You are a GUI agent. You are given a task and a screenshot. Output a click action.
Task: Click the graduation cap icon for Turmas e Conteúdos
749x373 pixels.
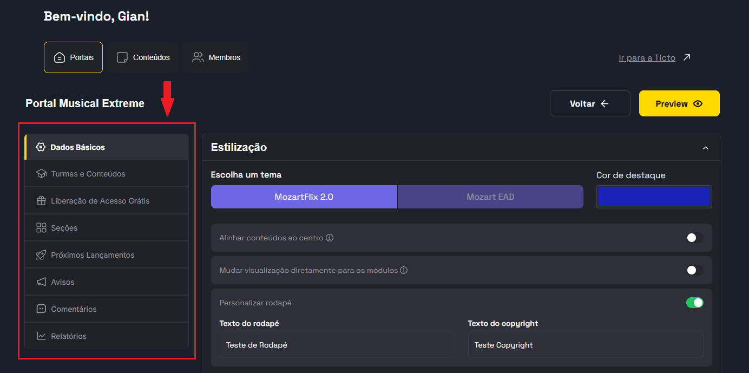point(41,174)
